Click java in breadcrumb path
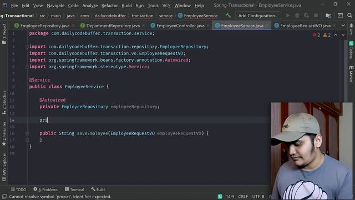 click(x=70, y=16)
